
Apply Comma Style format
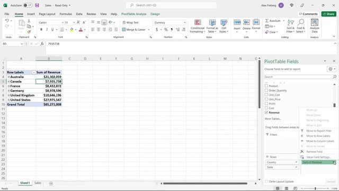[172, 30]
